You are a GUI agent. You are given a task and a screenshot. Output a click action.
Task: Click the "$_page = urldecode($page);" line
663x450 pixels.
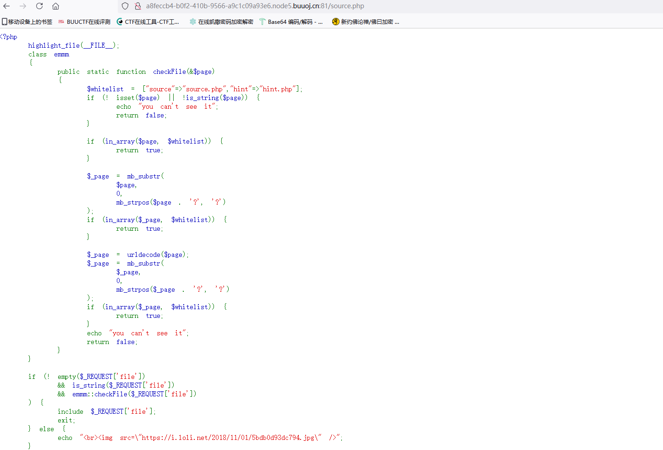(x=138, y=255)
